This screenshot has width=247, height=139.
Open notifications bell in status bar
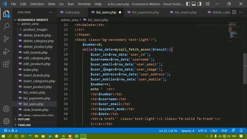241,131
